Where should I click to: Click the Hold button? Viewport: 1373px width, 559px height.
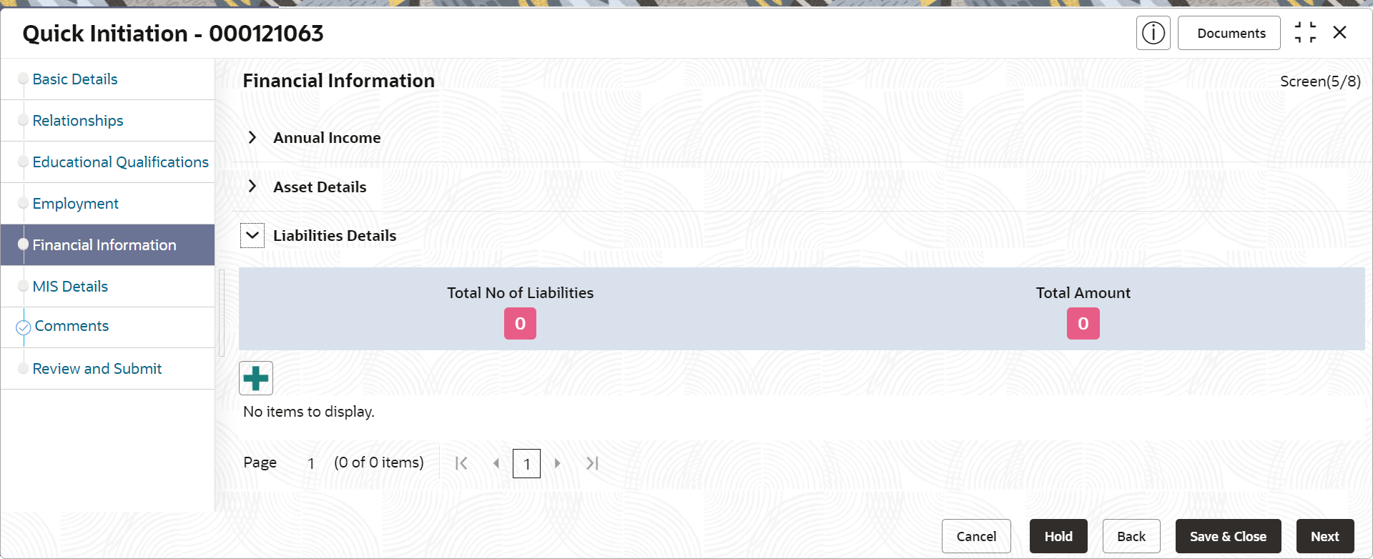(1058, 536)
